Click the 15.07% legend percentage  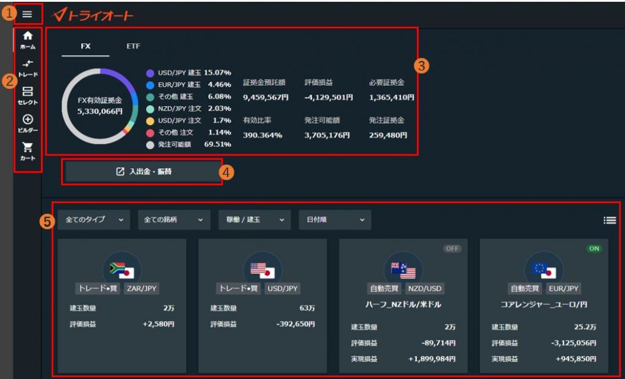pos(218,73)
